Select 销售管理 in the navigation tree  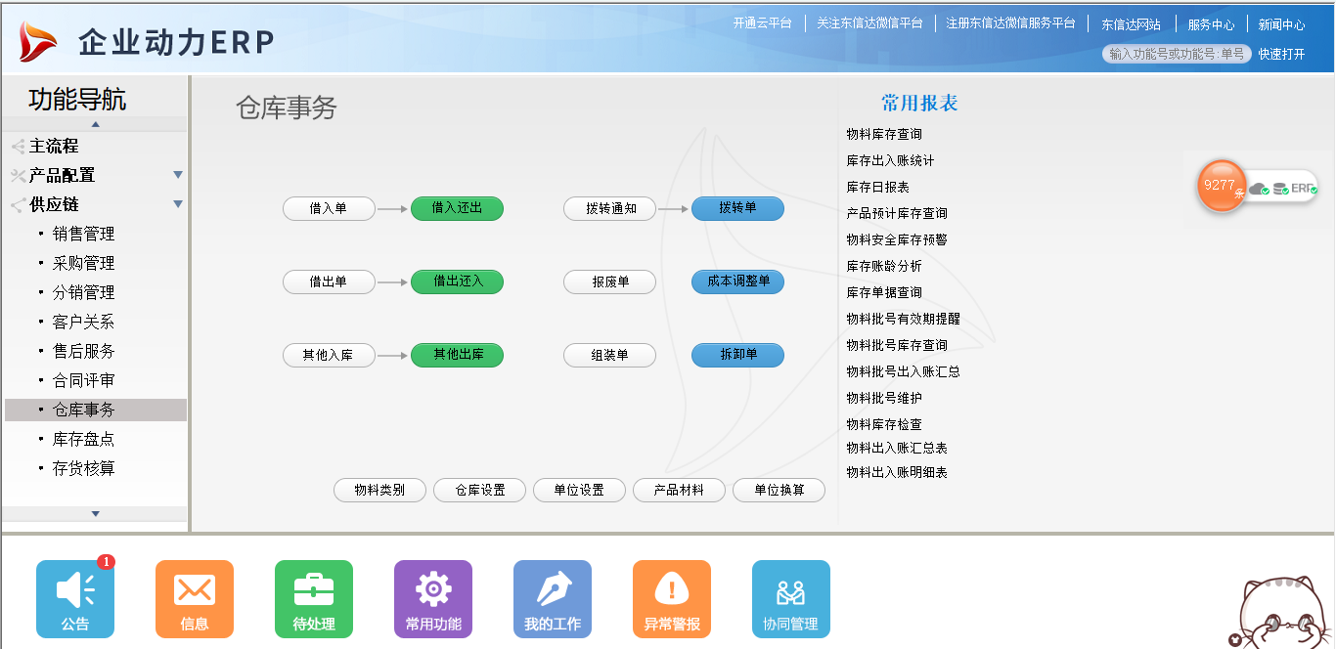pyautogui.click(x=83, y=234)
